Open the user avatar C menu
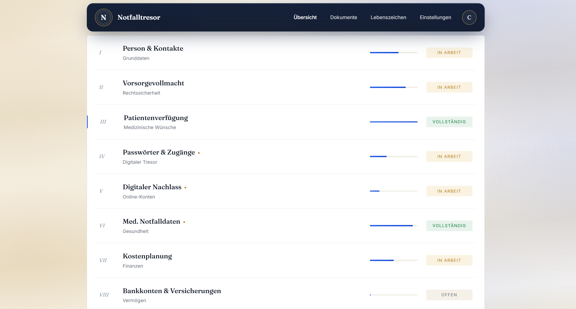 (x=469, y=17)
